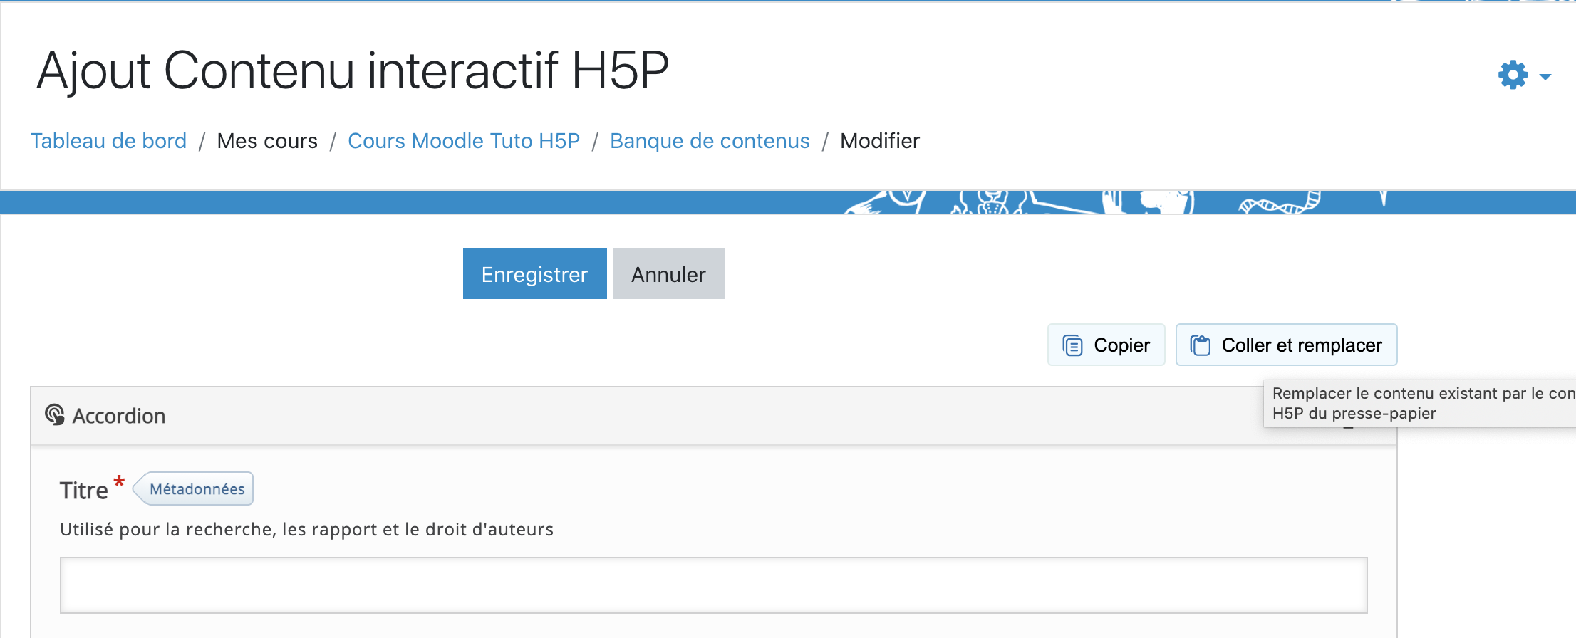Open the Métadonnées dialog

[x=196, y=489]
